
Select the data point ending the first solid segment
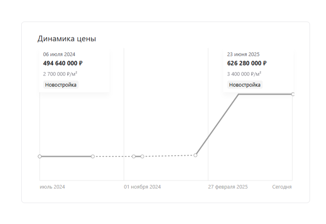(93, 156)
